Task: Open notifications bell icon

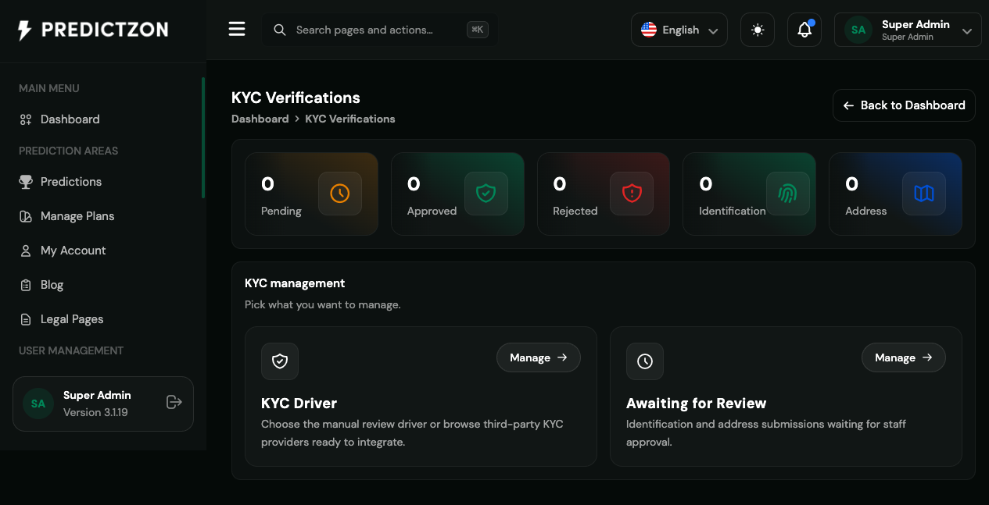Action: [804, 30]
